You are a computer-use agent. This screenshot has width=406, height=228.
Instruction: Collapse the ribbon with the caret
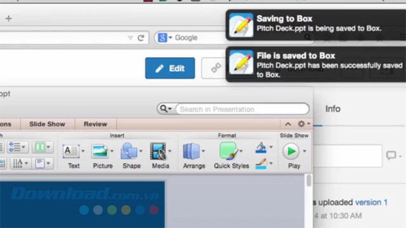tap(288, 124)
